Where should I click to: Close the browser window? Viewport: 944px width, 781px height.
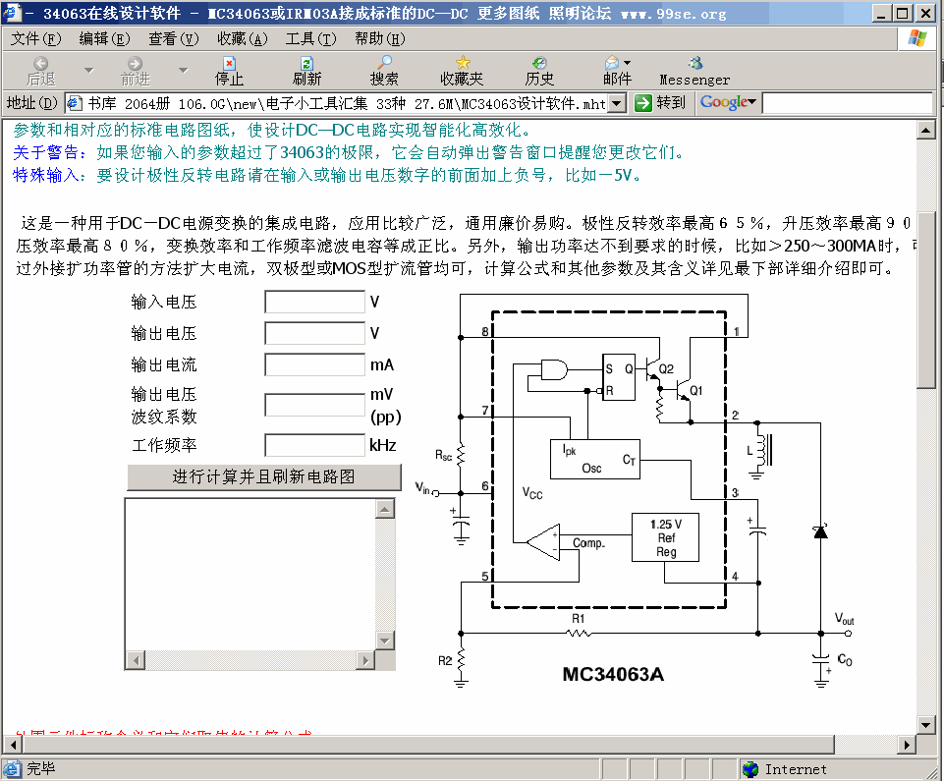pos(925,13)
